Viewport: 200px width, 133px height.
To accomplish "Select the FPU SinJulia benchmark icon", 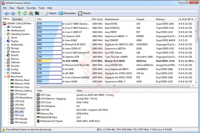I will pos(12,122).
